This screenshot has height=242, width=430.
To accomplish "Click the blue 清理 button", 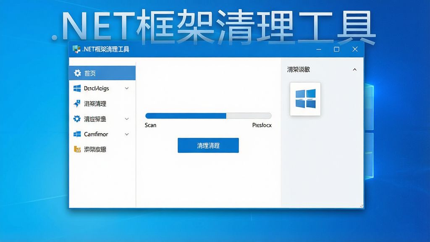I will [x=208, y=145].
